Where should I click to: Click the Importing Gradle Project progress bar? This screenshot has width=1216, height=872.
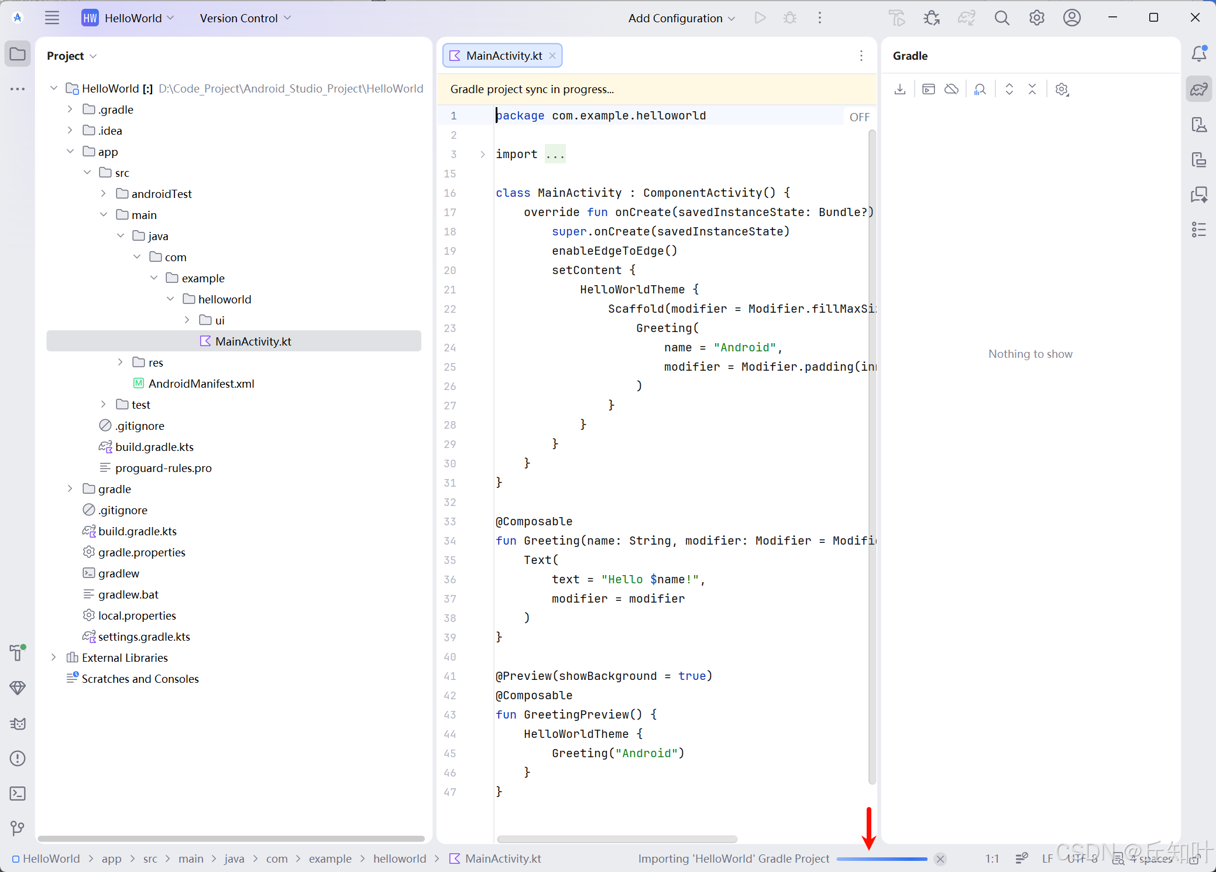coord(881,859)
